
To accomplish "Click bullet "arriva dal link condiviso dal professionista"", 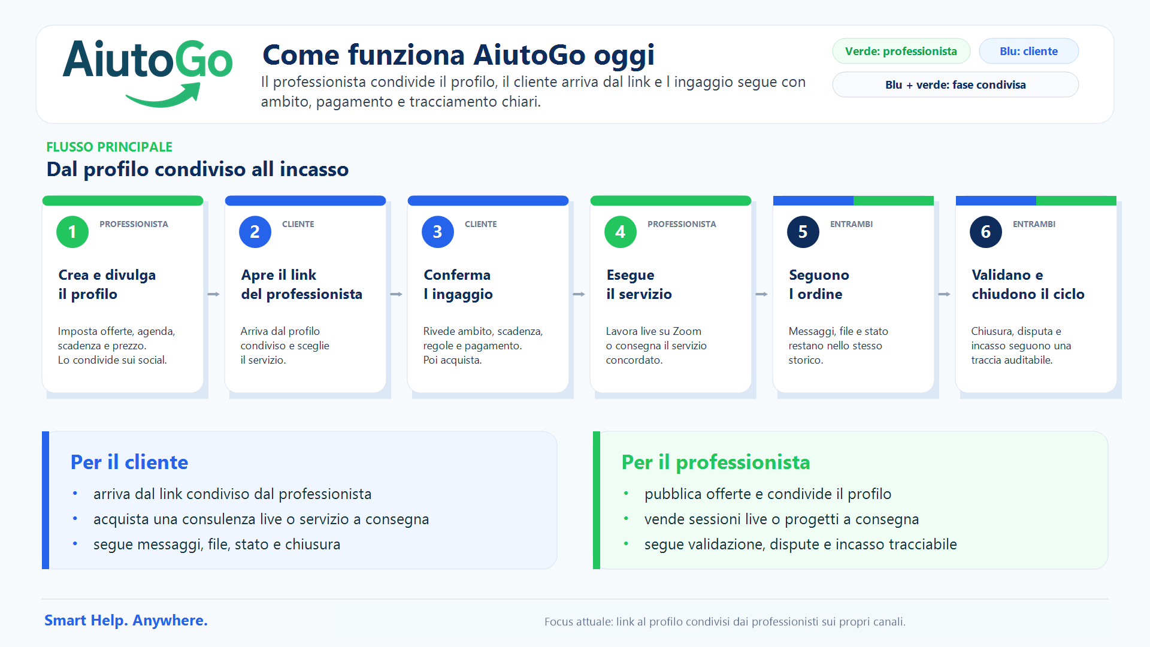I will point(232,494).
